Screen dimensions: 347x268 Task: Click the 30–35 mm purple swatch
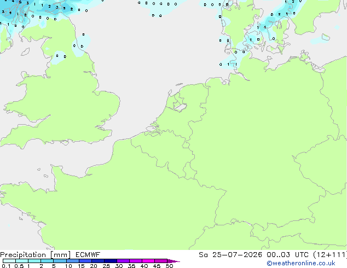point(123,261)
